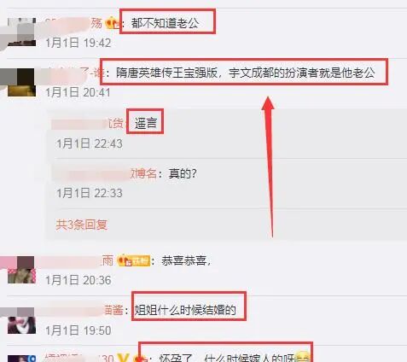Open the avatar beside the 20:36 comment

[x=21, y=270]
